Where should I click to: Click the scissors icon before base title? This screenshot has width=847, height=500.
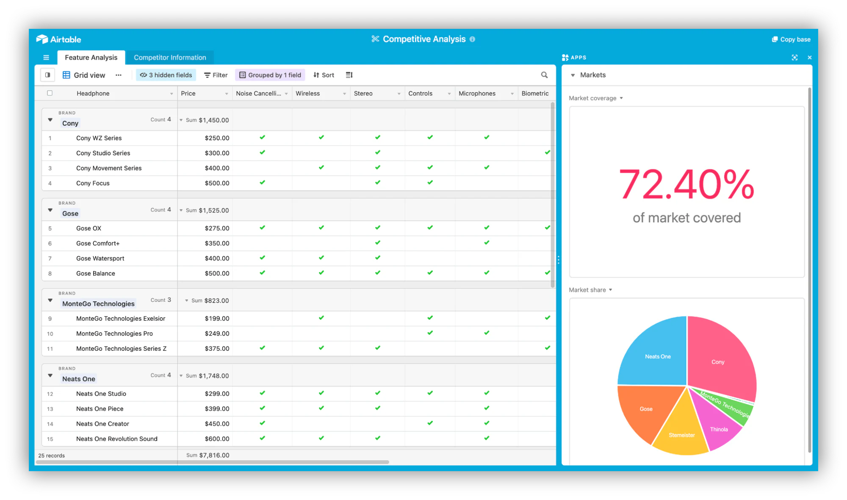pos(375,39)
